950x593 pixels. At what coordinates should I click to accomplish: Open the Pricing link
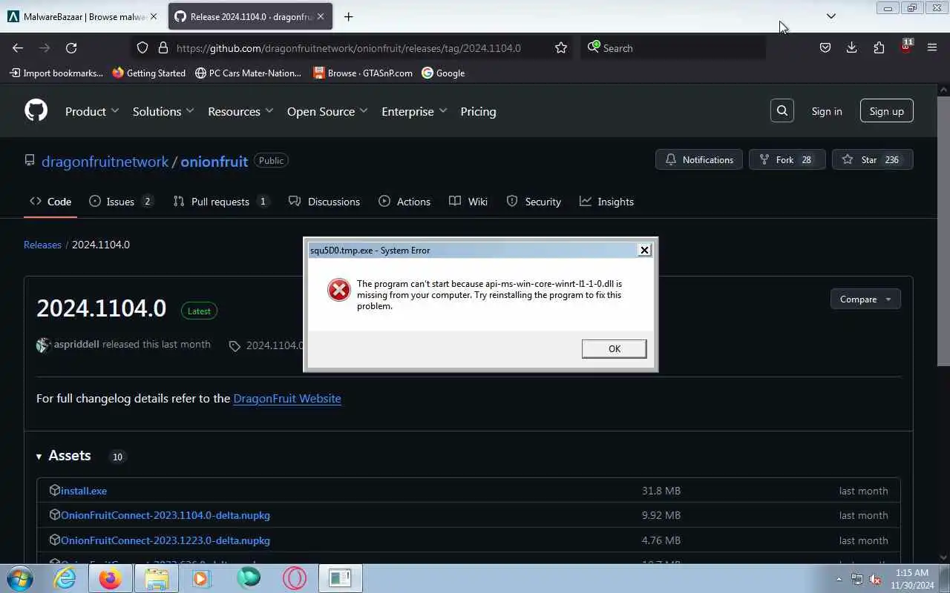(478, 111)
